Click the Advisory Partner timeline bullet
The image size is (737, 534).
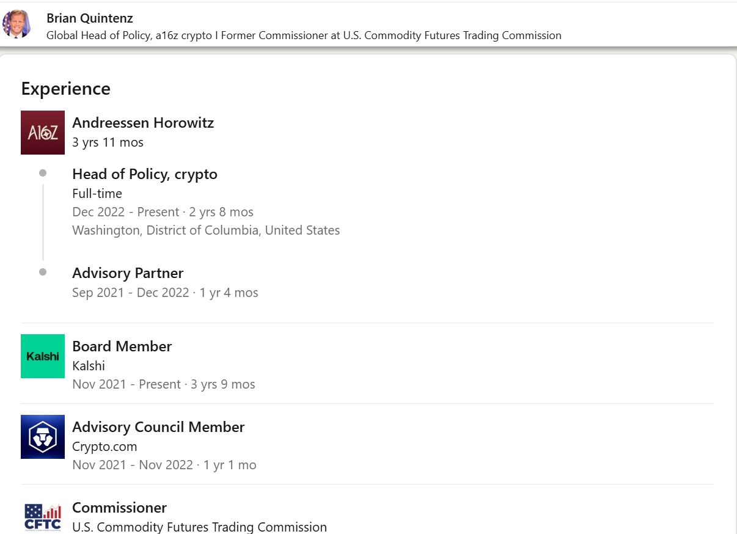tap(43, 272)
